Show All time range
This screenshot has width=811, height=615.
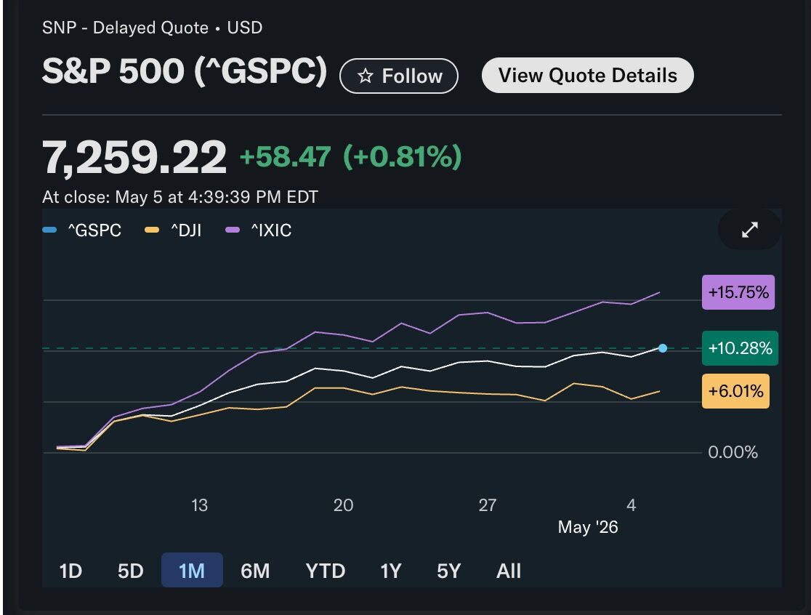(509, 571)
